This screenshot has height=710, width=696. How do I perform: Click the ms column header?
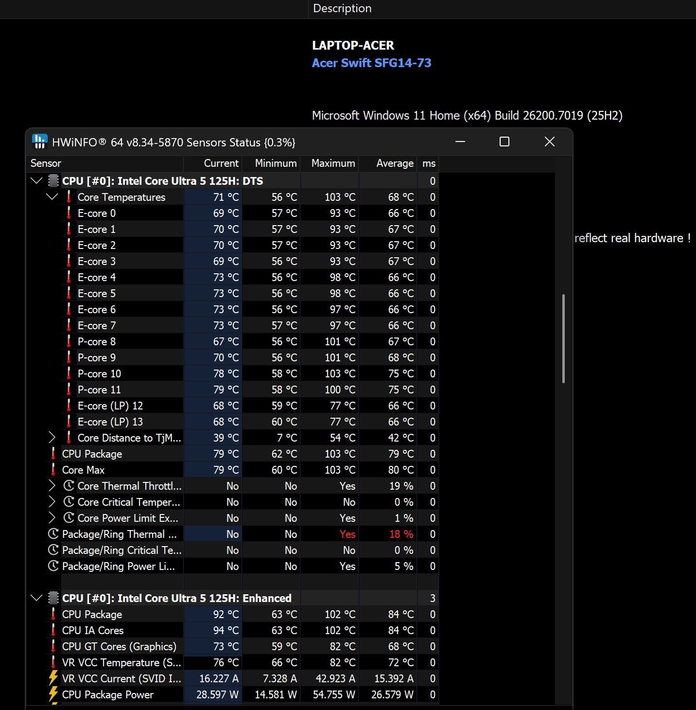(x=428, y=163)
